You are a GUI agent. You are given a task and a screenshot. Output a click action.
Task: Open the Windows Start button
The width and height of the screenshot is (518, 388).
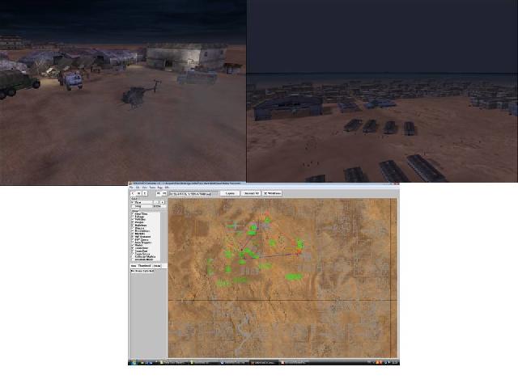[132, 362]
